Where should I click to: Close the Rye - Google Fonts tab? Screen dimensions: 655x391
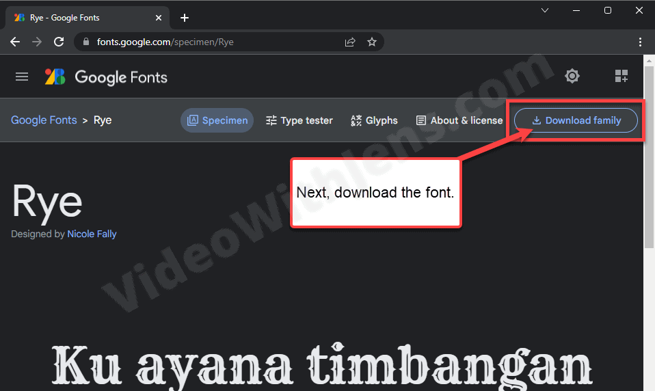point(159,18)
